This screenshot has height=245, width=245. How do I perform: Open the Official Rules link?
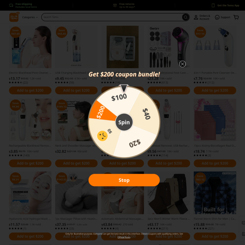pyautogui.click(x=124, y=237)
